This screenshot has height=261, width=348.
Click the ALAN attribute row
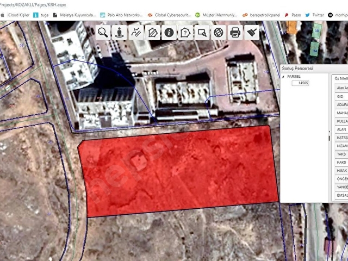pos(341,129)
